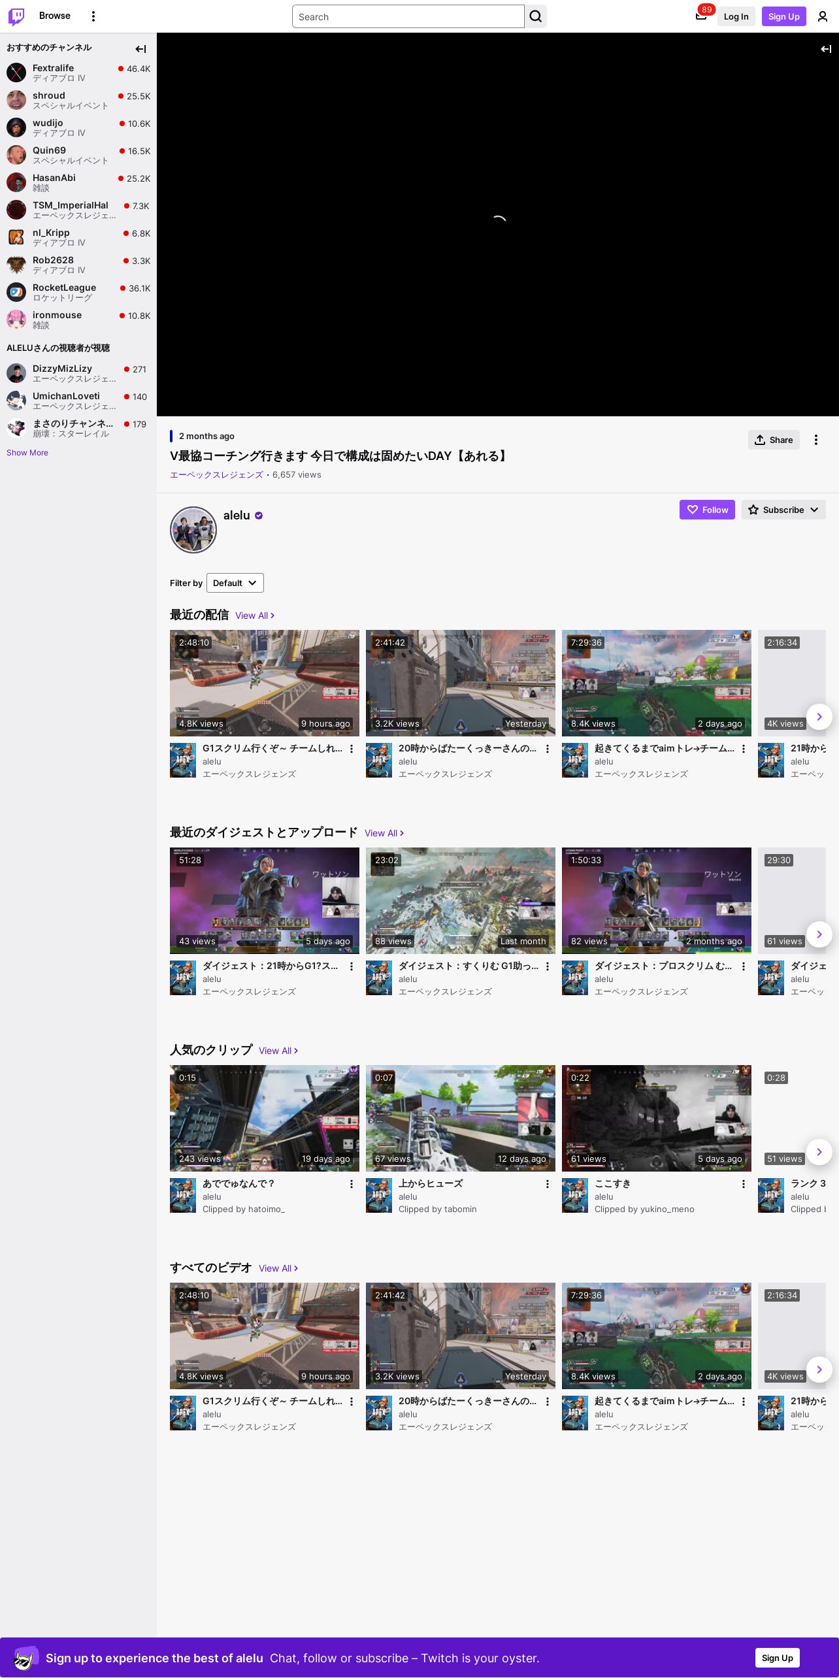Open options for ダイジェスト：すくりむ G1助 video
Viewport: 839px width, 1678px height.
point(548,966)
